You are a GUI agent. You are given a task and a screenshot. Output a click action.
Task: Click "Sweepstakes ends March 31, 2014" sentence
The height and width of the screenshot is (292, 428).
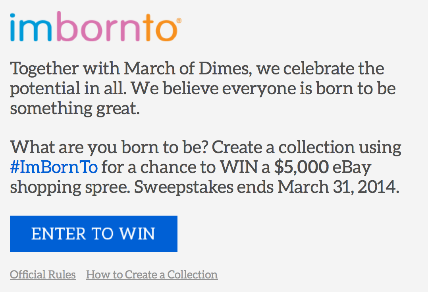click(266, 187)
